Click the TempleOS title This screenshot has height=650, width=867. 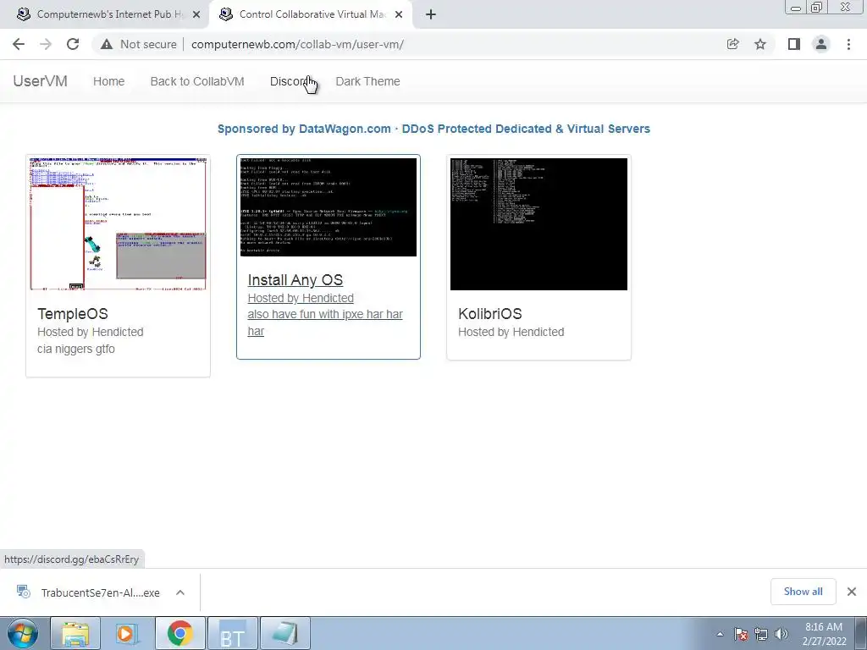73,314
